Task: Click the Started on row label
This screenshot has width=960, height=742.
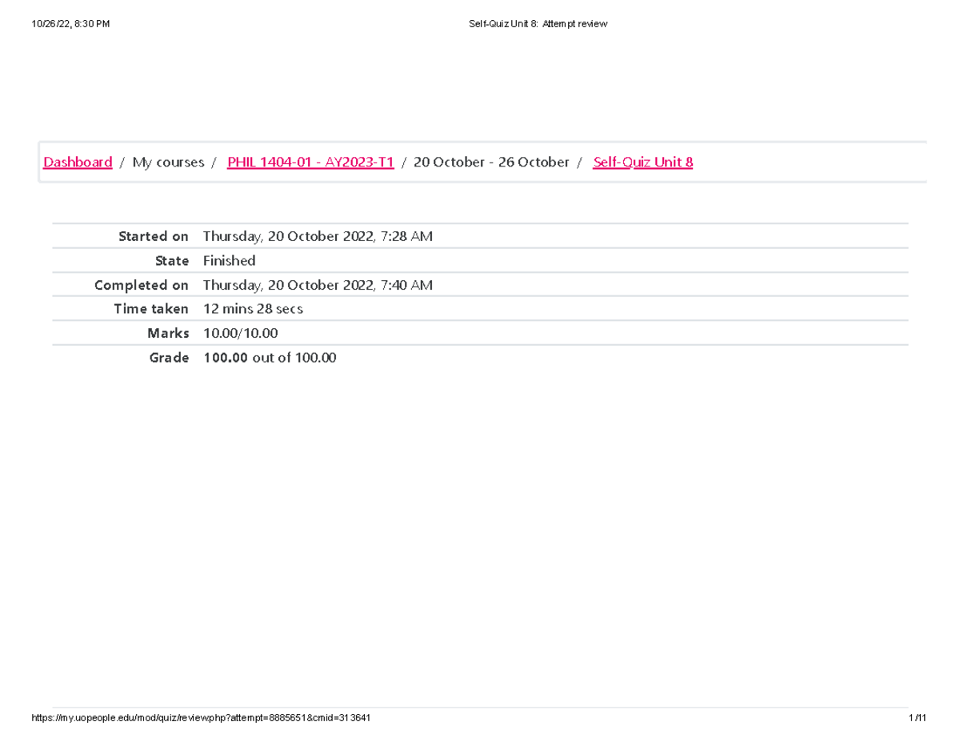Action: (153, 235)
